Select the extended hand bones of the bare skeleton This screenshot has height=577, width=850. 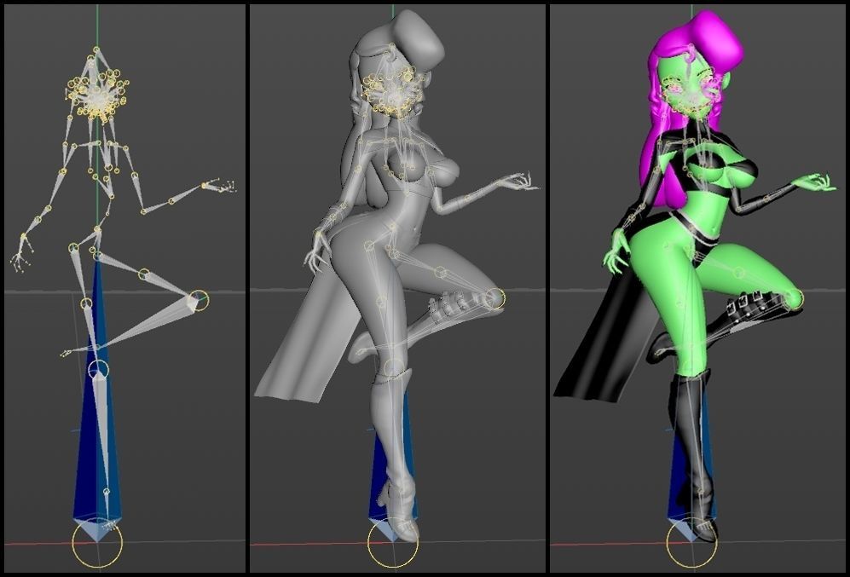[220, 186]
